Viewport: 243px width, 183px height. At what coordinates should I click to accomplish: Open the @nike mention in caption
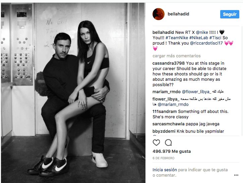[202, 33]
